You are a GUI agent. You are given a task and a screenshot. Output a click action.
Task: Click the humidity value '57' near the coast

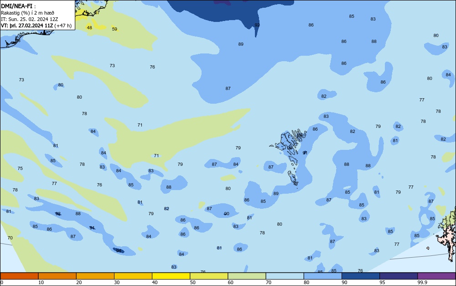point(97,12)
